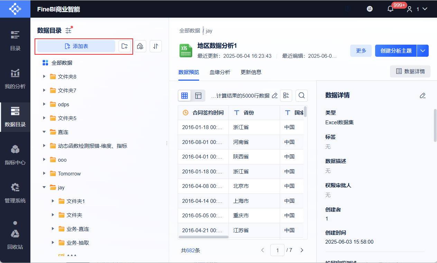Open the field list settings icon

(286, 96)
